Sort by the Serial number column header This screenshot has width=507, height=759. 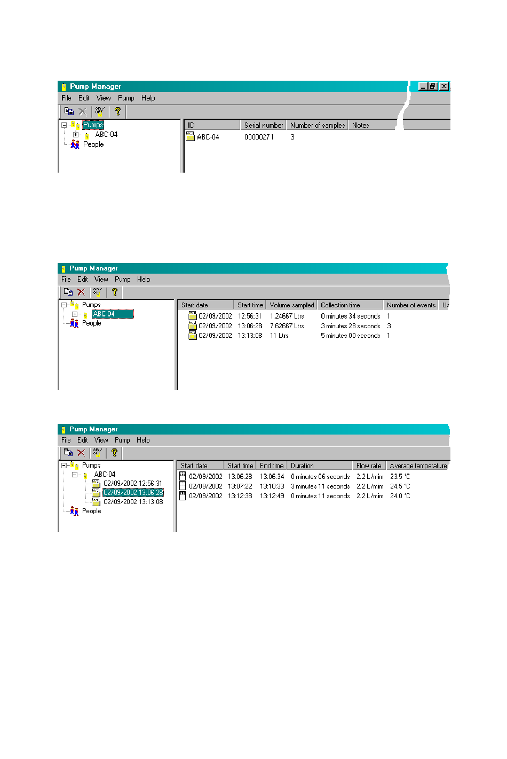click(x=263, y=125)
